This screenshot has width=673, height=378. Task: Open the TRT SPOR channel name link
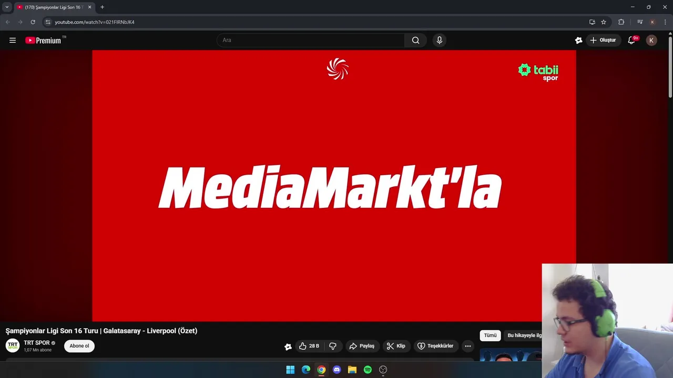[37, 343]
